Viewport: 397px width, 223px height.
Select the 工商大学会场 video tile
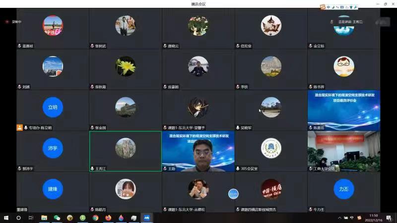click(x=343, y=151)
